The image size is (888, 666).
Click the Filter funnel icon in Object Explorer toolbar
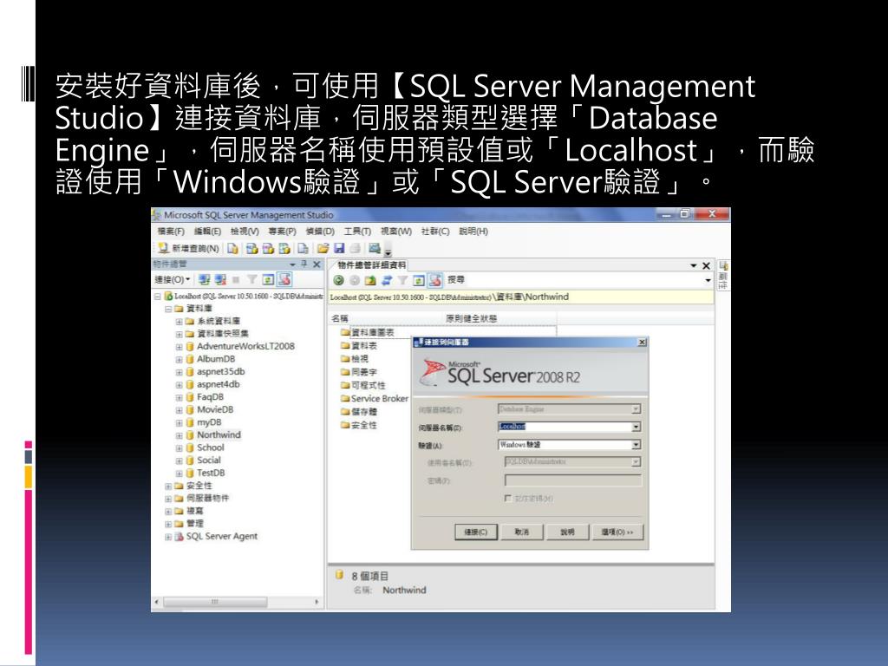(x=252, y=279)
